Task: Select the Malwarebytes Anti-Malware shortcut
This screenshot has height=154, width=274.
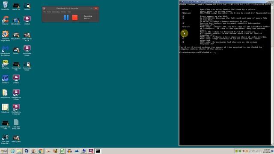Action: 5,50
